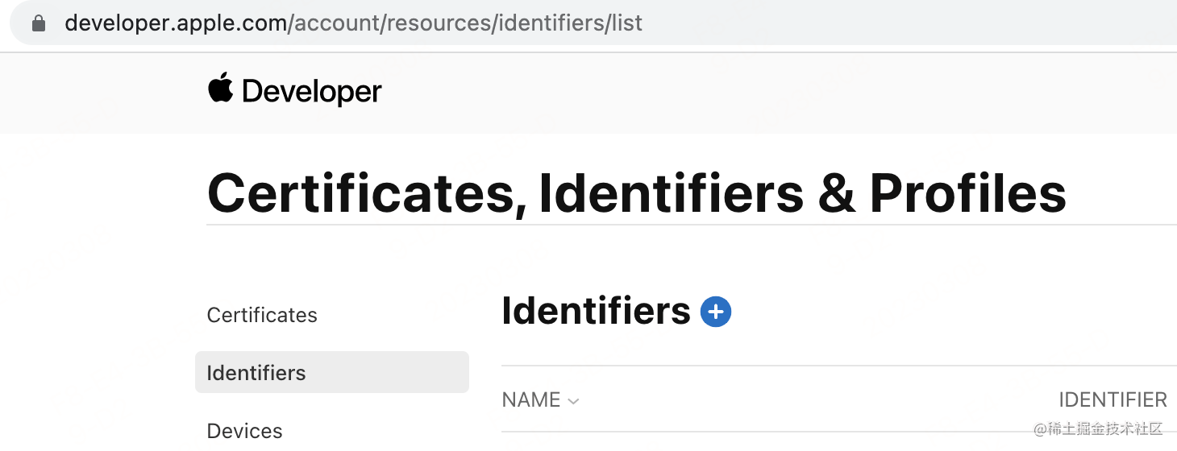This screenshot has width=1177, height=451.
Task: Click the Developer text beside Apple logo
Action: (x=312, y=92)
